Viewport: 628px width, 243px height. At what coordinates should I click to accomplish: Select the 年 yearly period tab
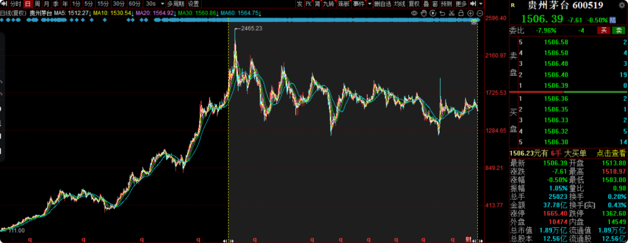(65, 4)
